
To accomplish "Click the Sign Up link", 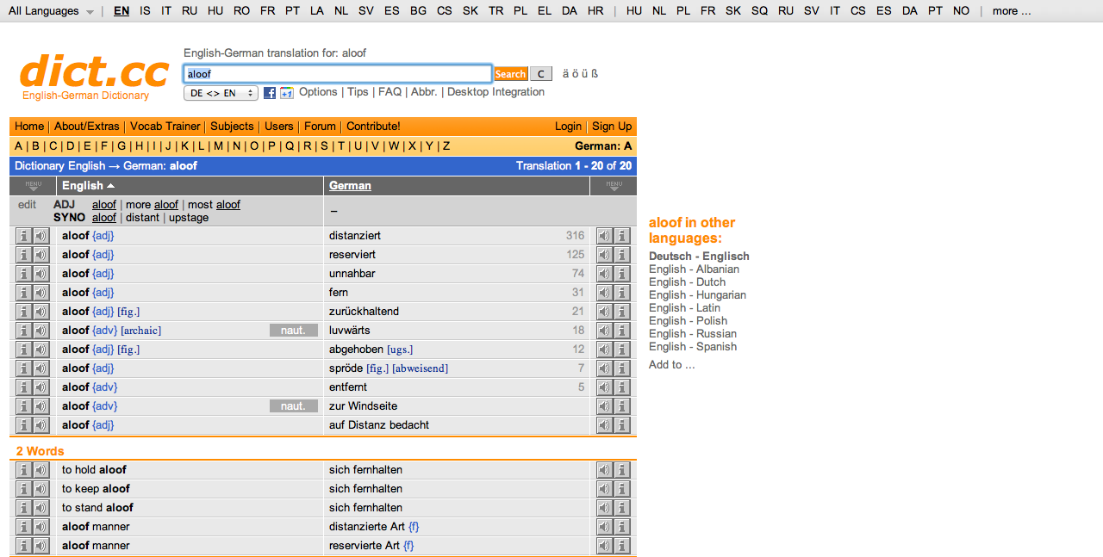I will click(612, 127).
